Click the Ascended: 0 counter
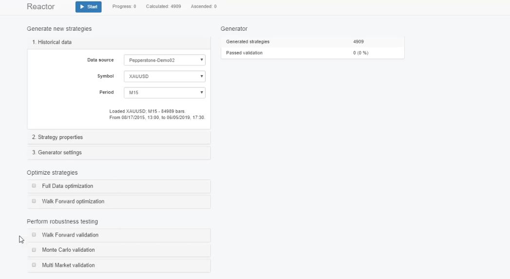The height and width of the screenshot is (279, 510). tap(205, 7)
